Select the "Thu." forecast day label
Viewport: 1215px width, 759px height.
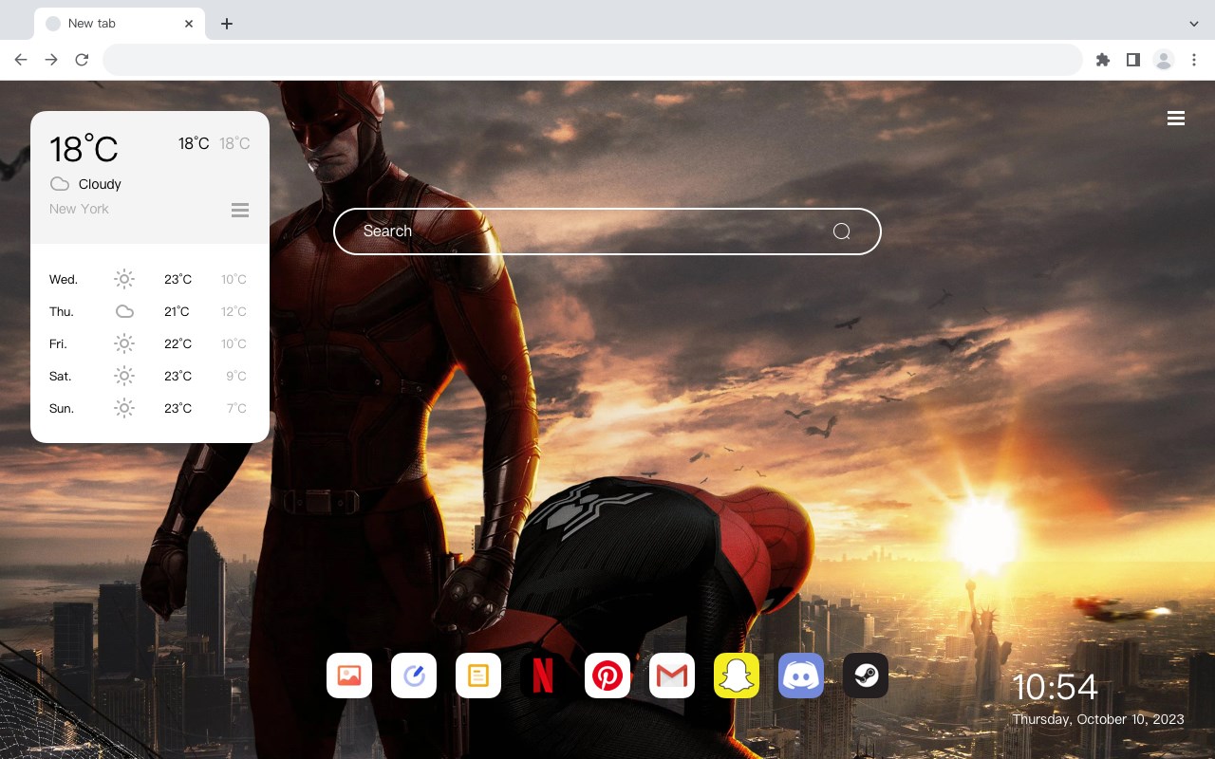tap(62, 311)
